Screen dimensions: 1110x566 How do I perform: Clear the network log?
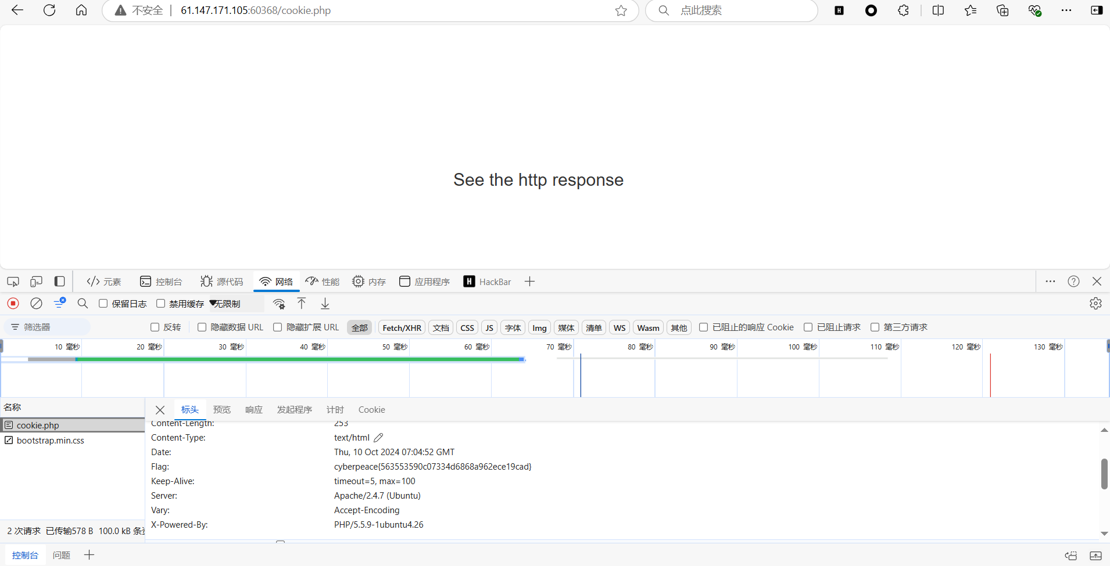(x=36, y=304)
